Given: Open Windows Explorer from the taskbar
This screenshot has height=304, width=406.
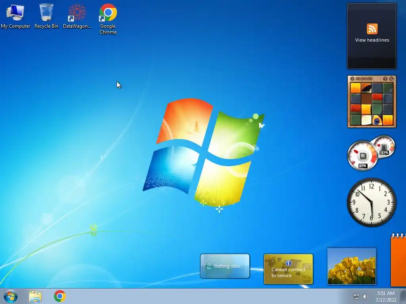Looking at the screenshot, I should (x=35, y=296).
